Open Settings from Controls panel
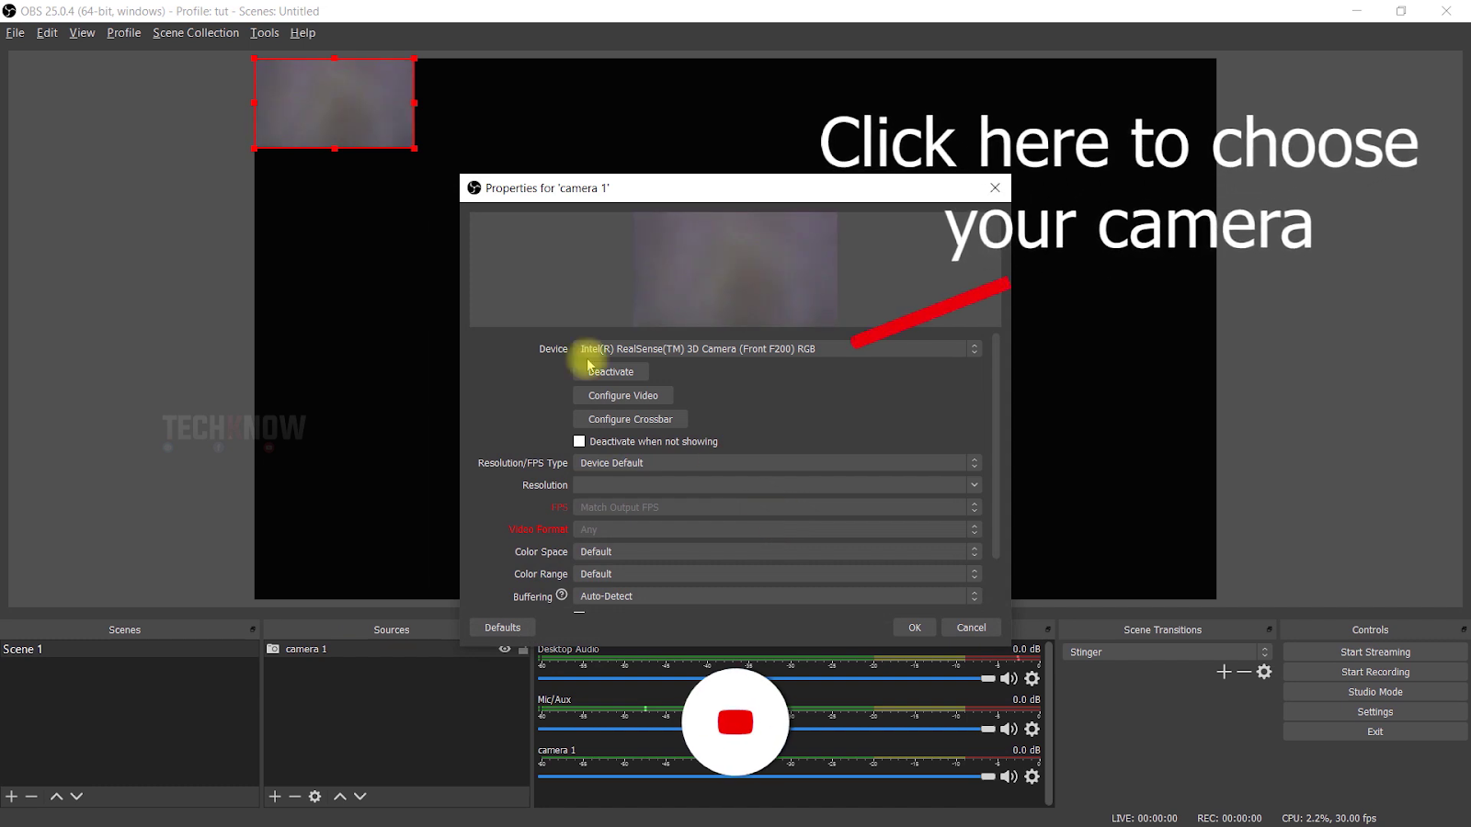 pos(1375,712)
